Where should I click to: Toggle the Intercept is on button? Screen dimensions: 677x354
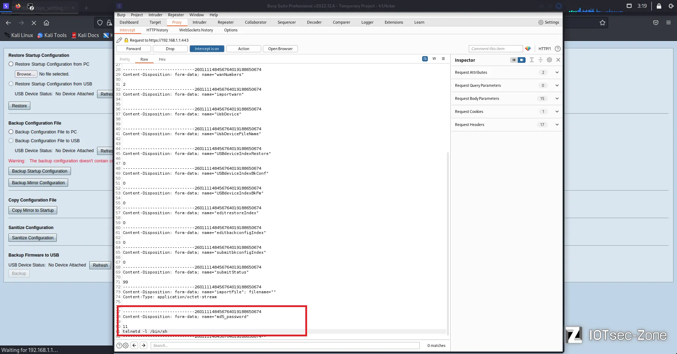pyautogui.click(x=207, y=49)
